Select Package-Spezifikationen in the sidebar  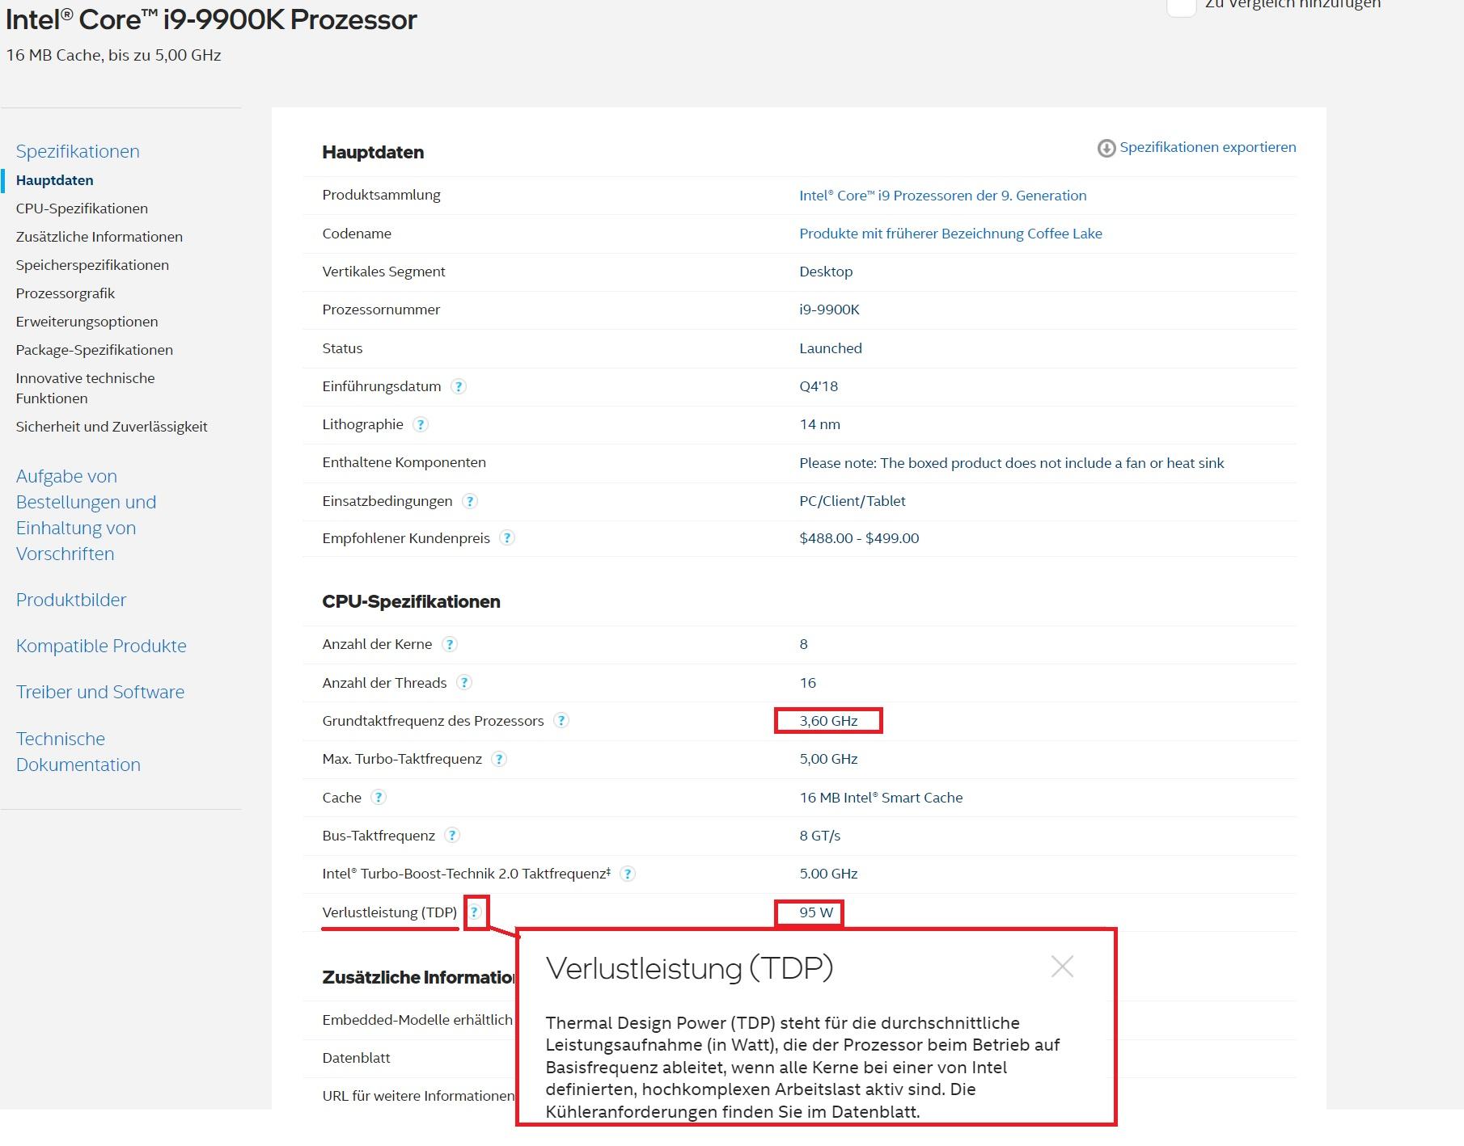coord(95,350)
